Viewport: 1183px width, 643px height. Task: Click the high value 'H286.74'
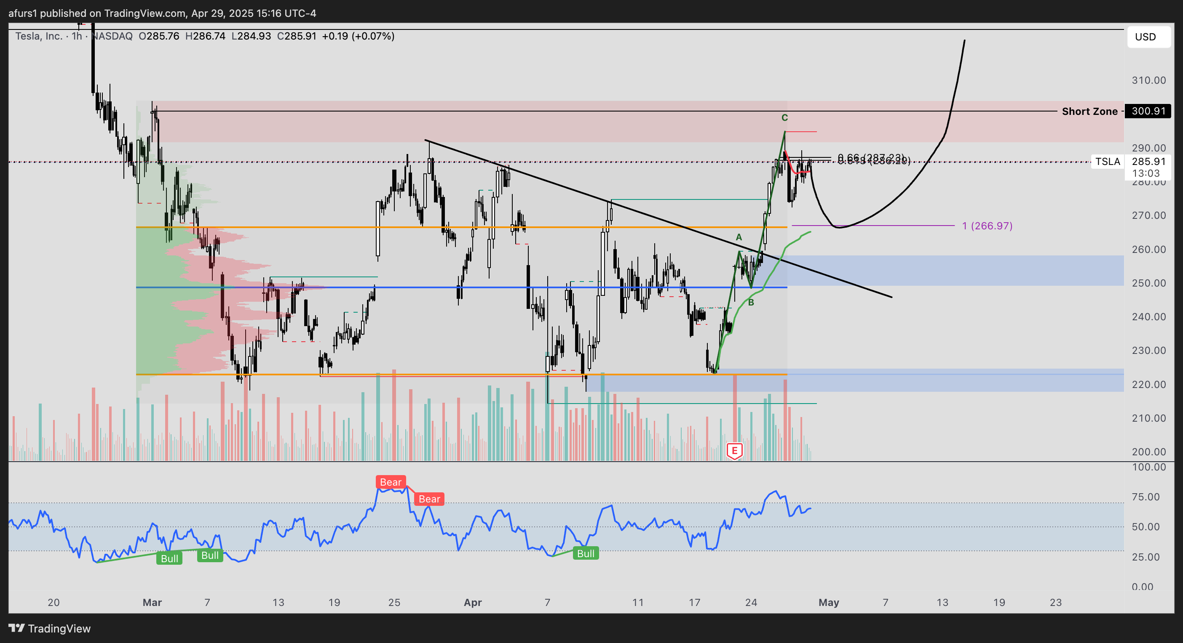[205, 36]
